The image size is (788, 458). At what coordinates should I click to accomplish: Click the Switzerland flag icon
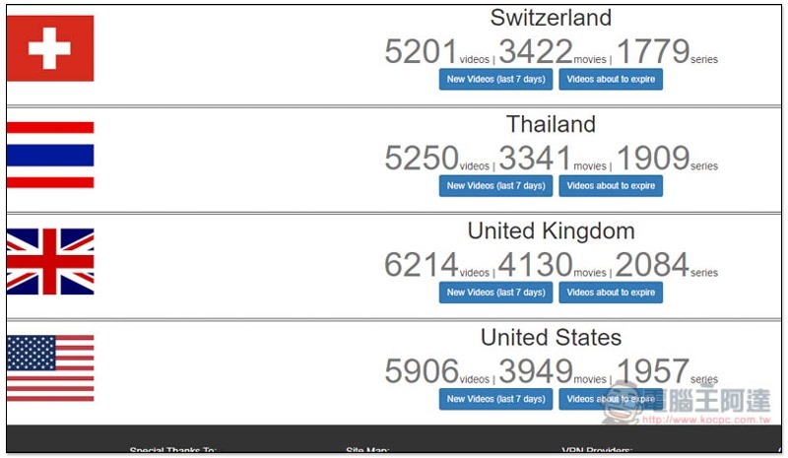click(50, 48)
